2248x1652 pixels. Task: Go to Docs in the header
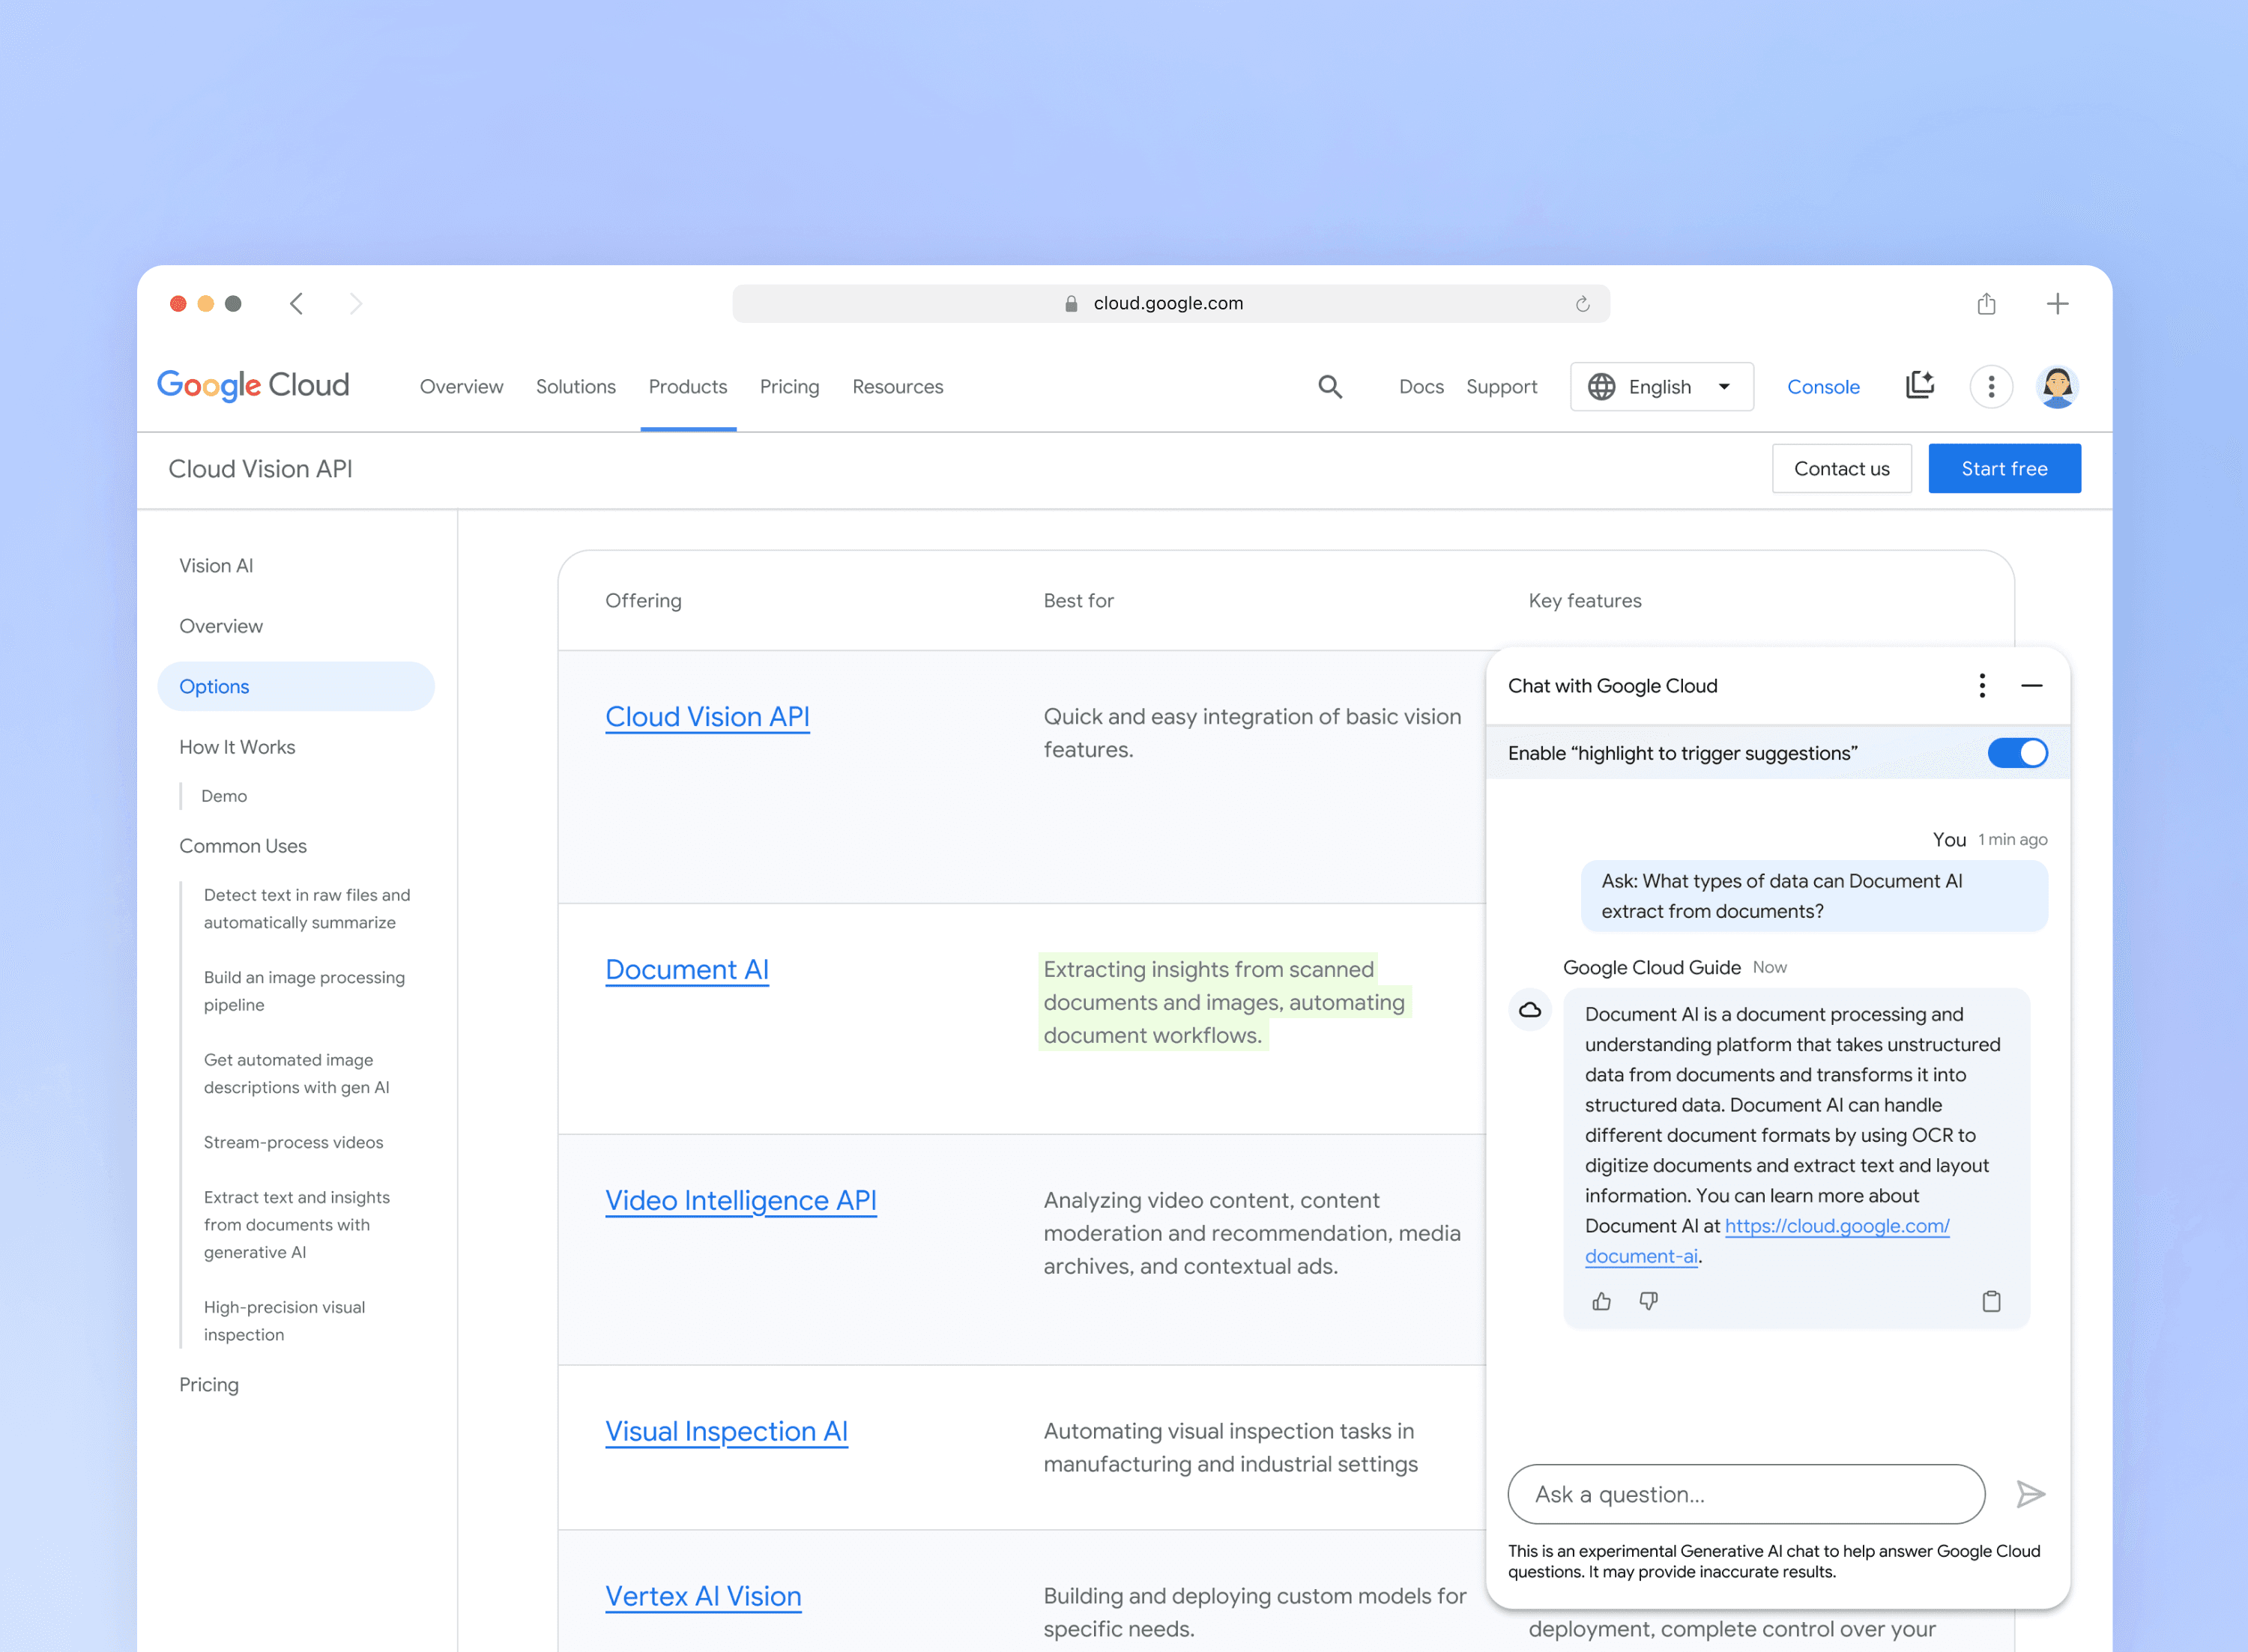pos(1421,387)
